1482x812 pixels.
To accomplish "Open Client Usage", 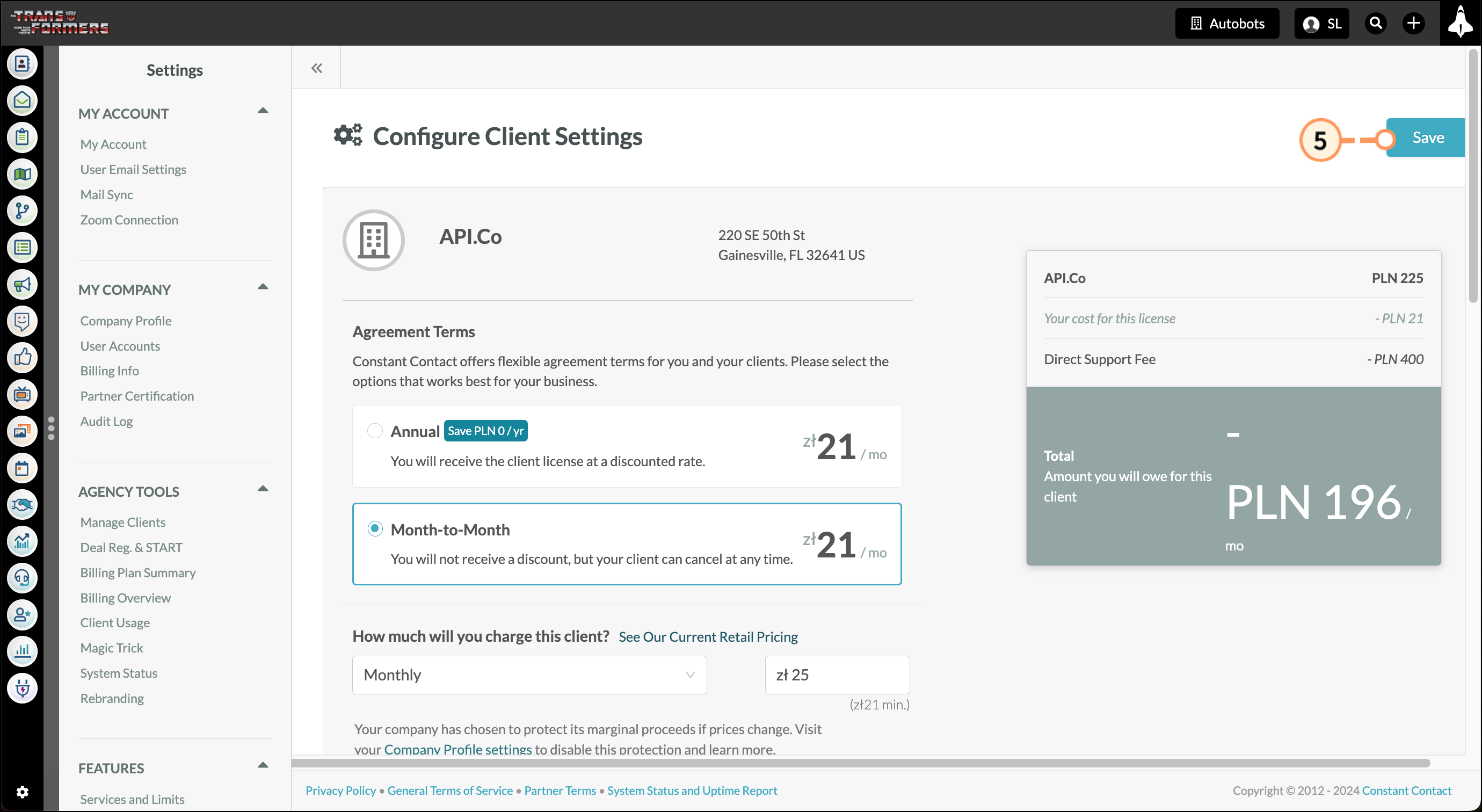I will (114, 622).
